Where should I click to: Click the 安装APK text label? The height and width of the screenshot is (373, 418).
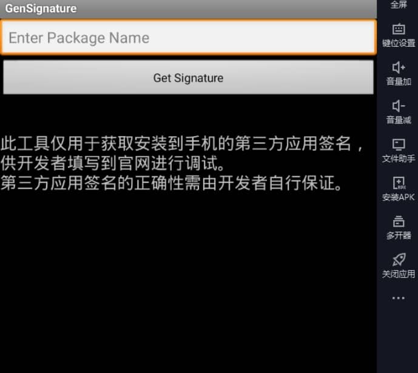[x=399, y=197]
